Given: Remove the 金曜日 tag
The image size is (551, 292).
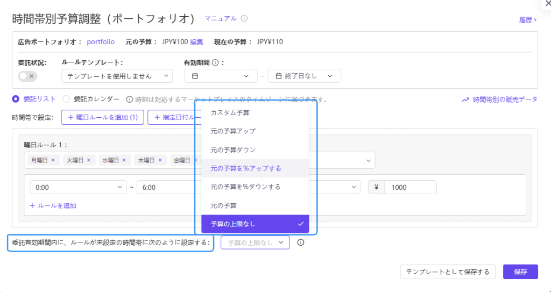Looking at the screenshot, I should point(196,160).
